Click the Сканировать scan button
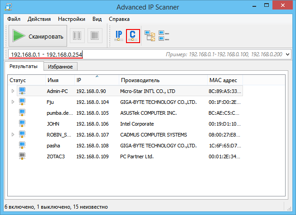 [38, 36]
